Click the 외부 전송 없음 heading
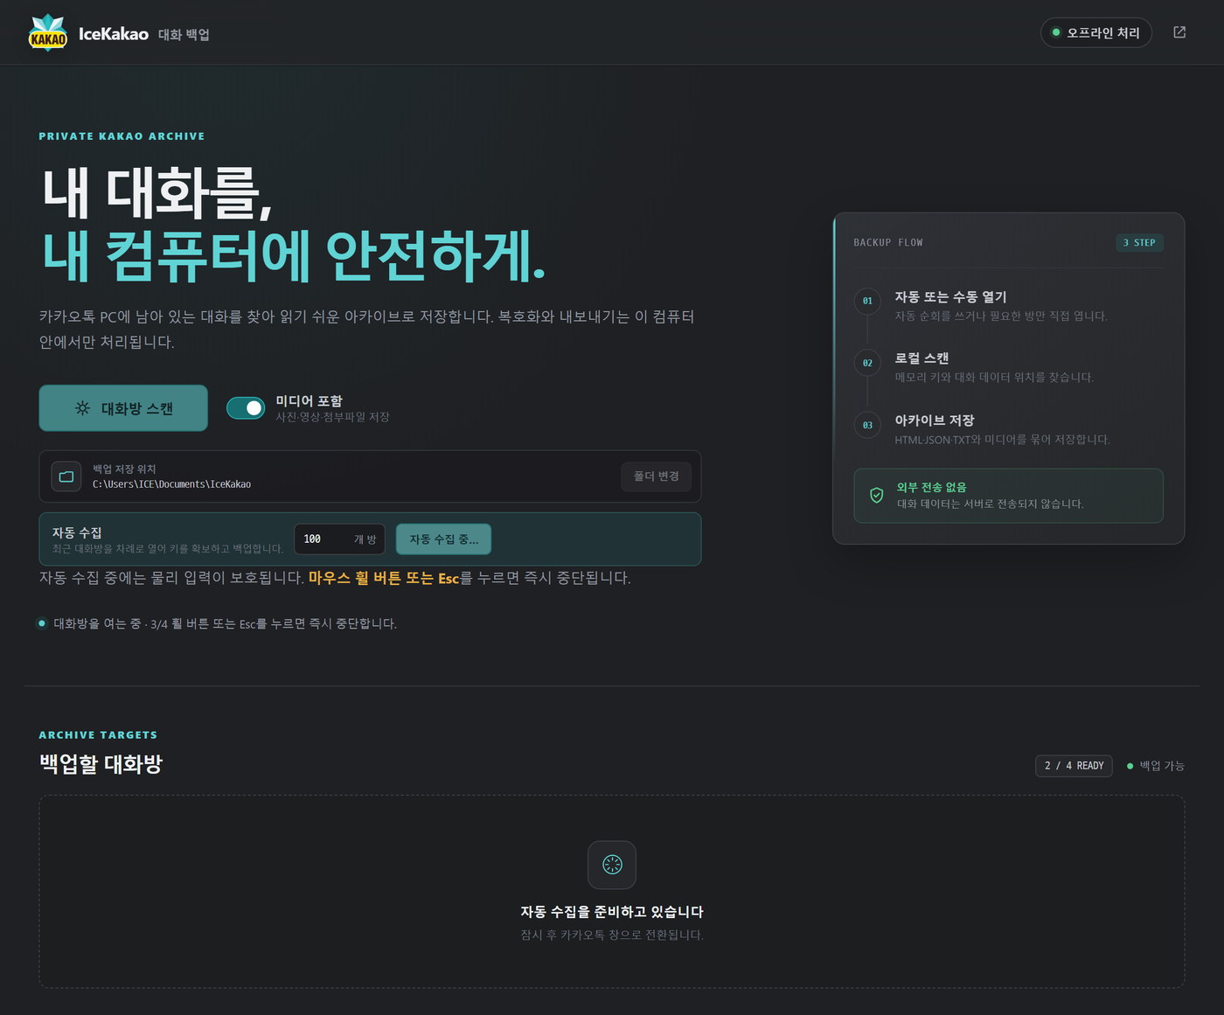Screen dimensions: 1224x1015 coord(931,488)
